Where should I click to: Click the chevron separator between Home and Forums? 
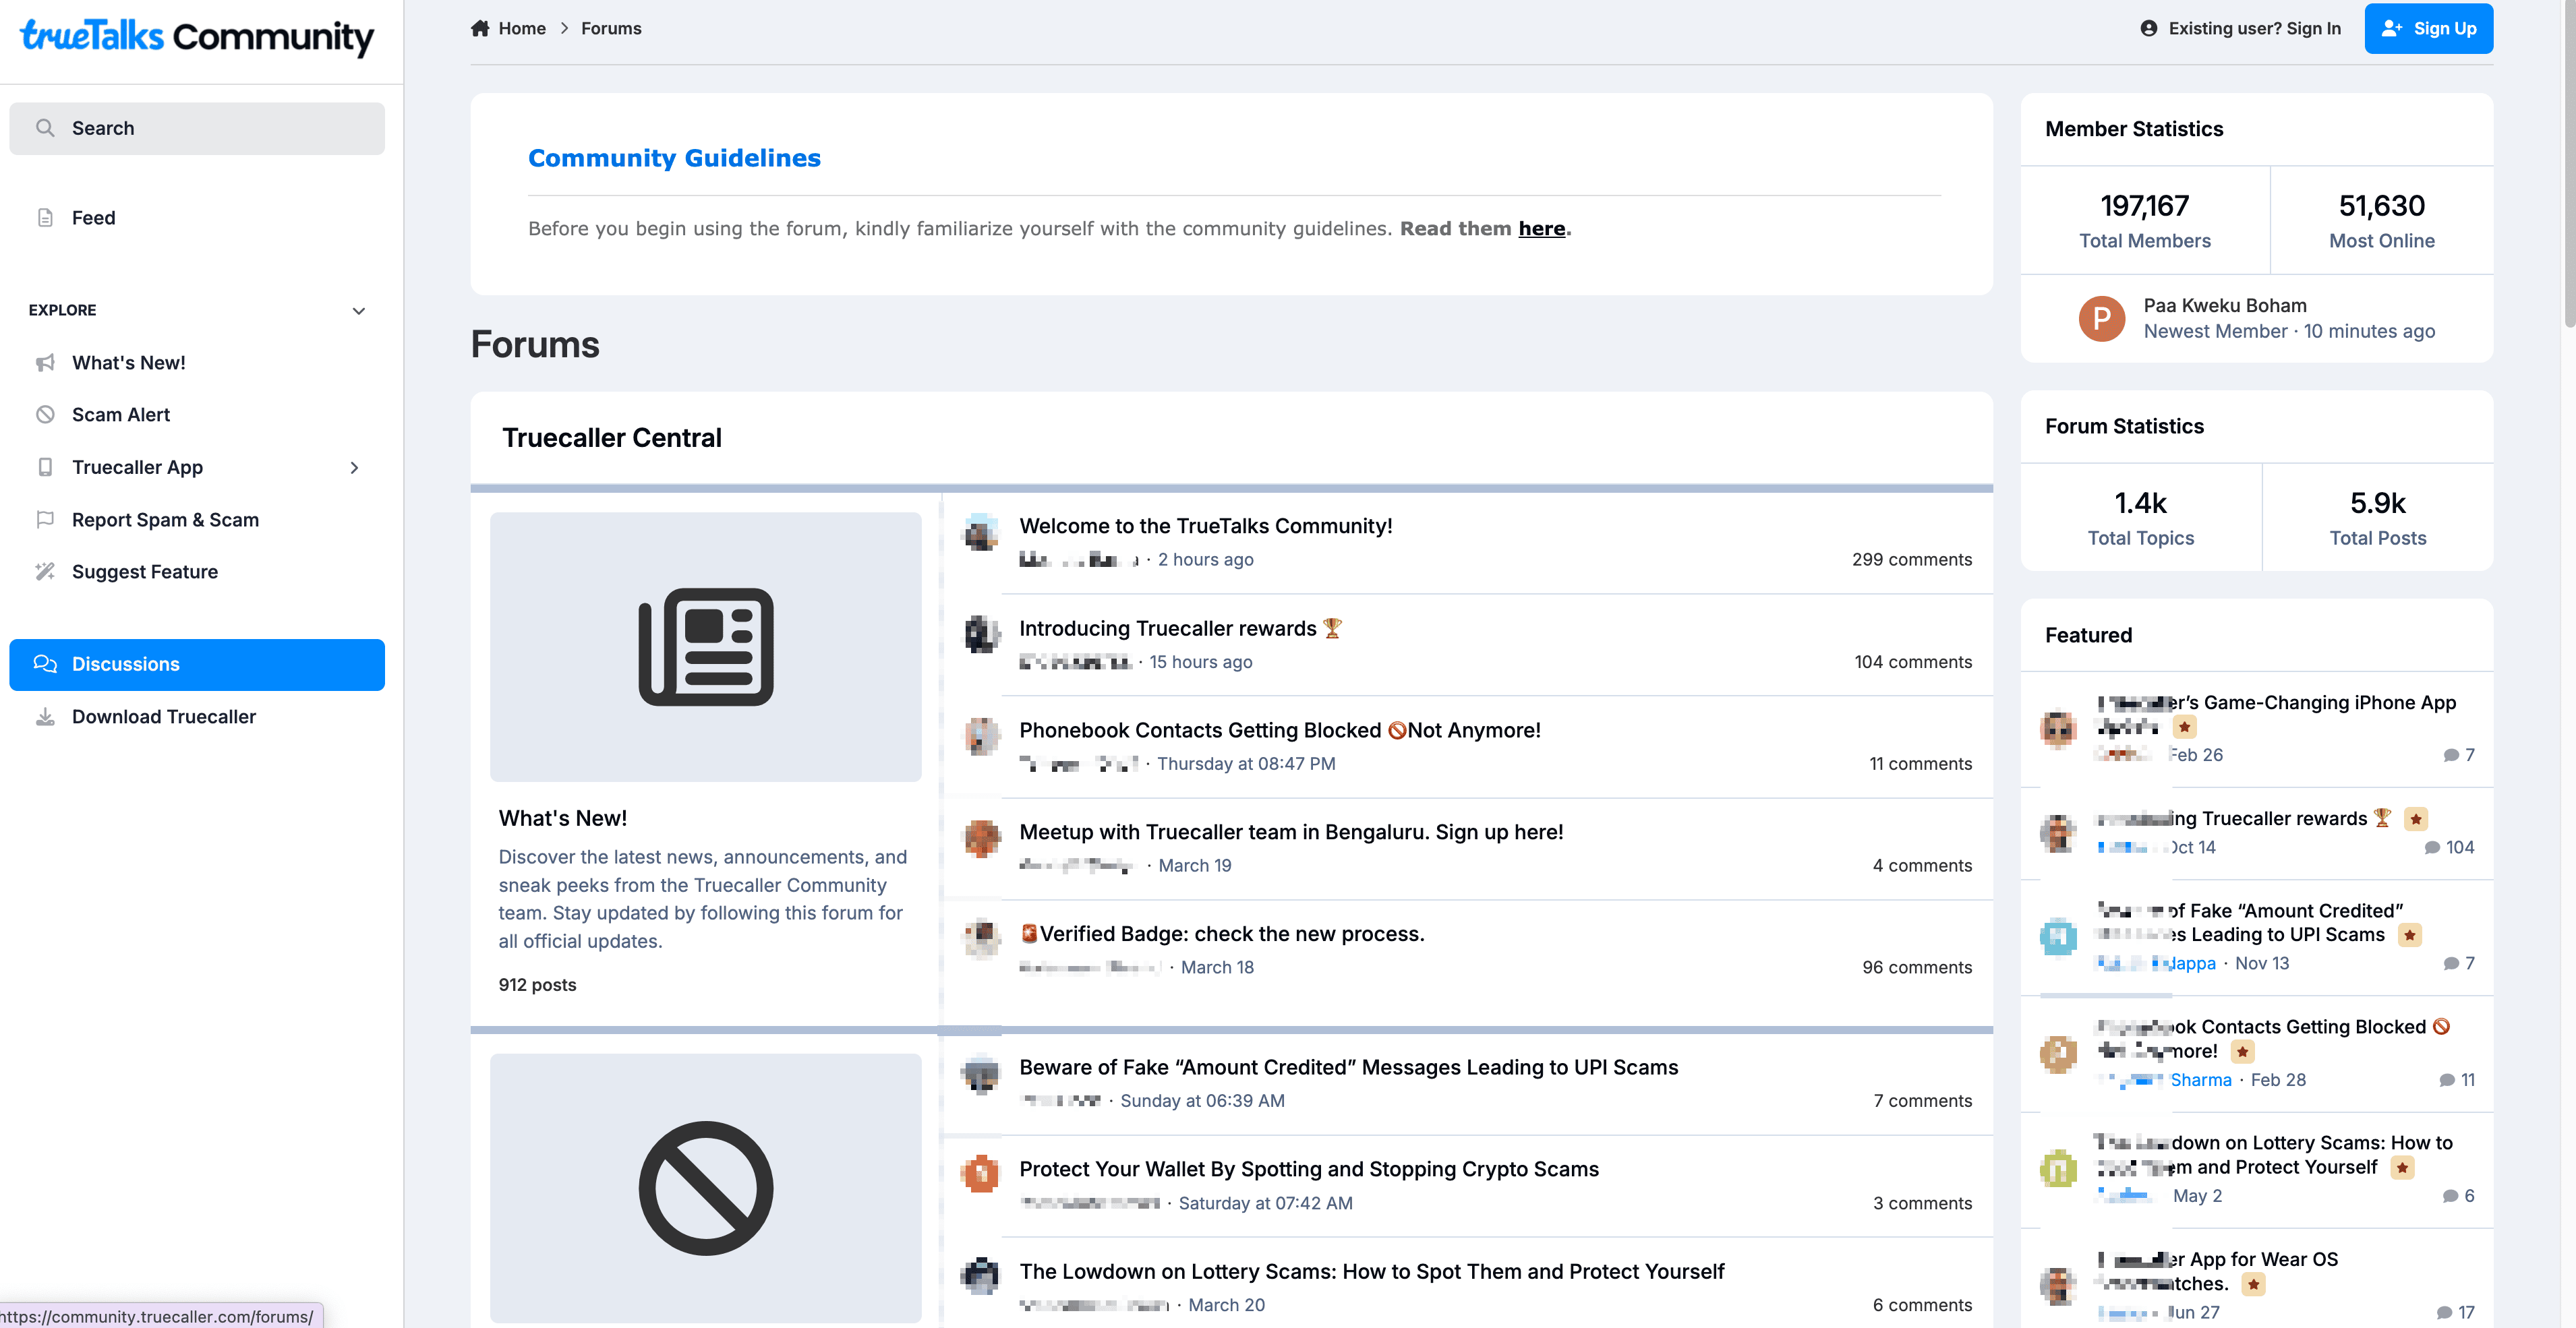(564, 28)
